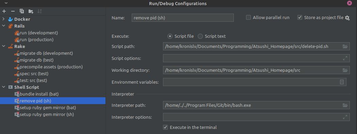Viewport: 357px width, 134px height.
Task: Click the Rails group icon
Action: 11,26
